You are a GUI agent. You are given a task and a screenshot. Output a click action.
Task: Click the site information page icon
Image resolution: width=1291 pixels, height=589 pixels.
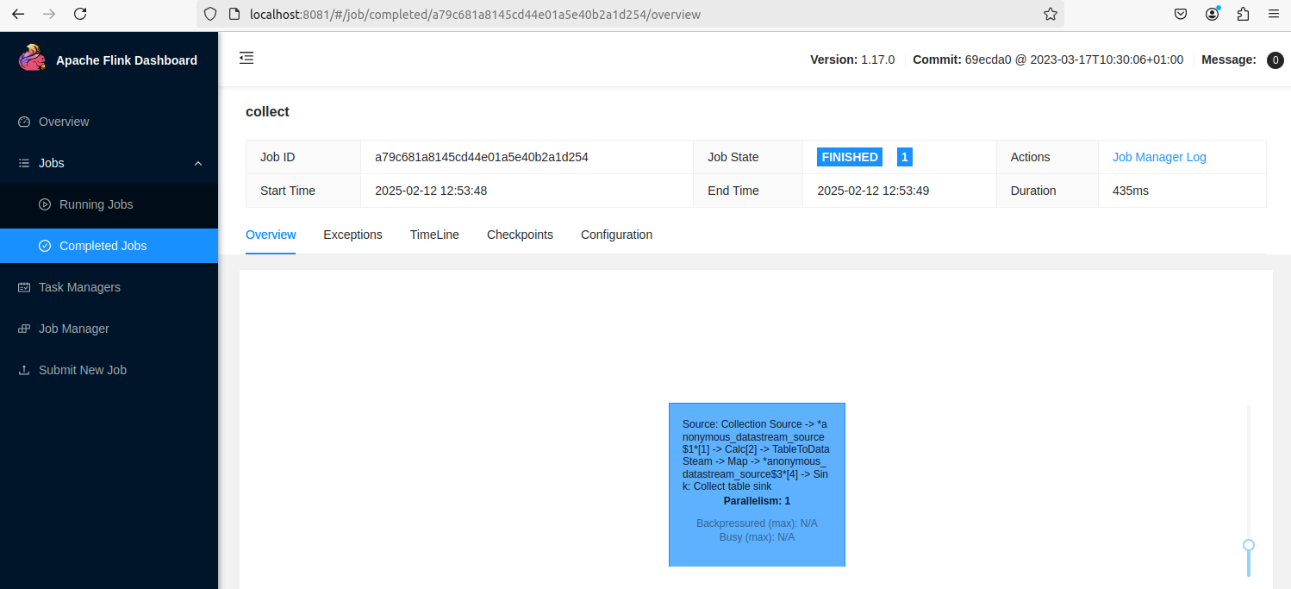(x=234, y=14)
